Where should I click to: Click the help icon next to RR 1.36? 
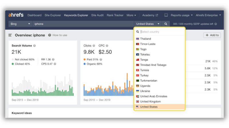click(53, 59)
